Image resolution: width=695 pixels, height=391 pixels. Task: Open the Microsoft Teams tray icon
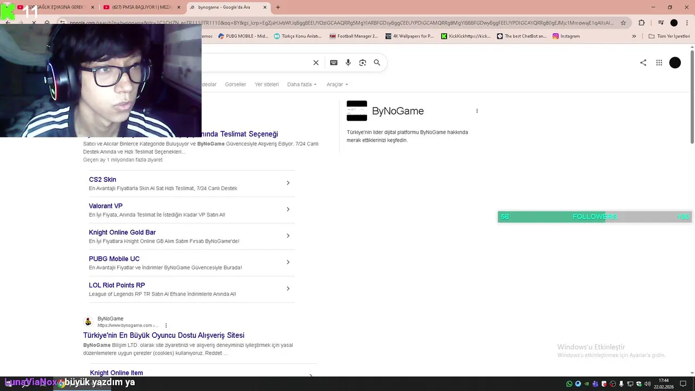[595, 384]
